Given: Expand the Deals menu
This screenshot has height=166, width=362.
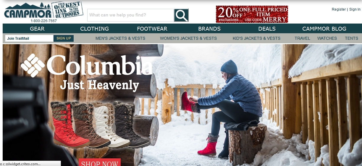Looking at the screenshot, I should (x=267, y=29).
